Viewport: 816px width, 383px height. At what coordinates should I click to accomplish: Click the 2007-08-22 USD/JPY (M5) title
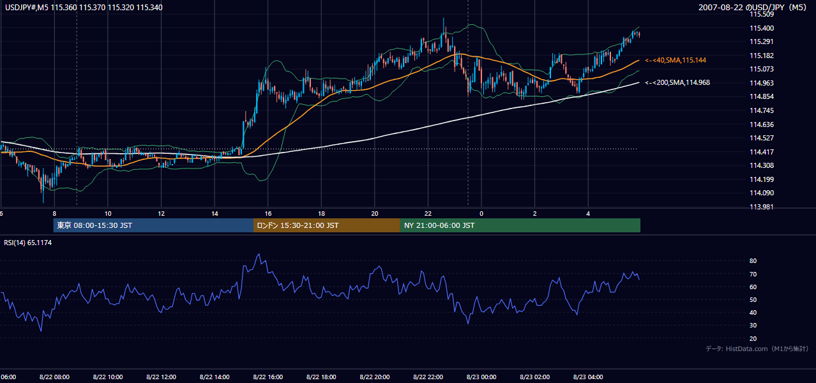(x=753, y=8)
